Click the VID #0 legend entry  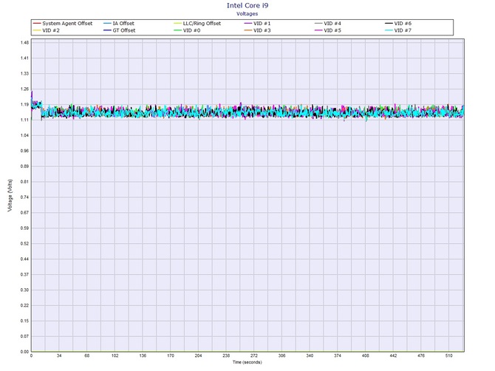coord(187,30)
